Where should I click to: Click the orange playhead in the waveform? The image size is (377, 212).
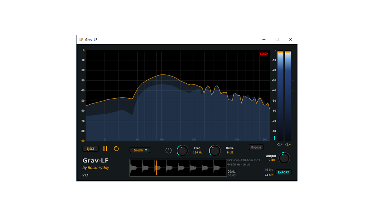click(x=156, y=168)
